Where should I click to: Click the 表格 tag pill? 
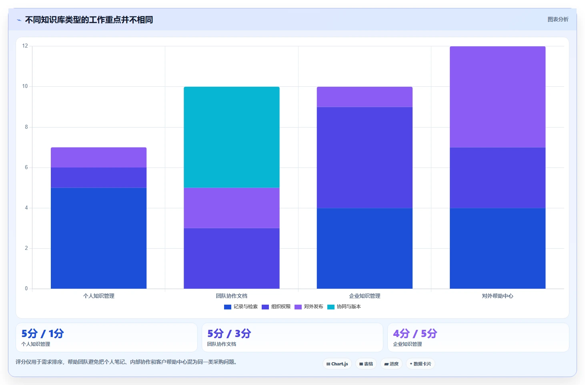click(366, 364)
